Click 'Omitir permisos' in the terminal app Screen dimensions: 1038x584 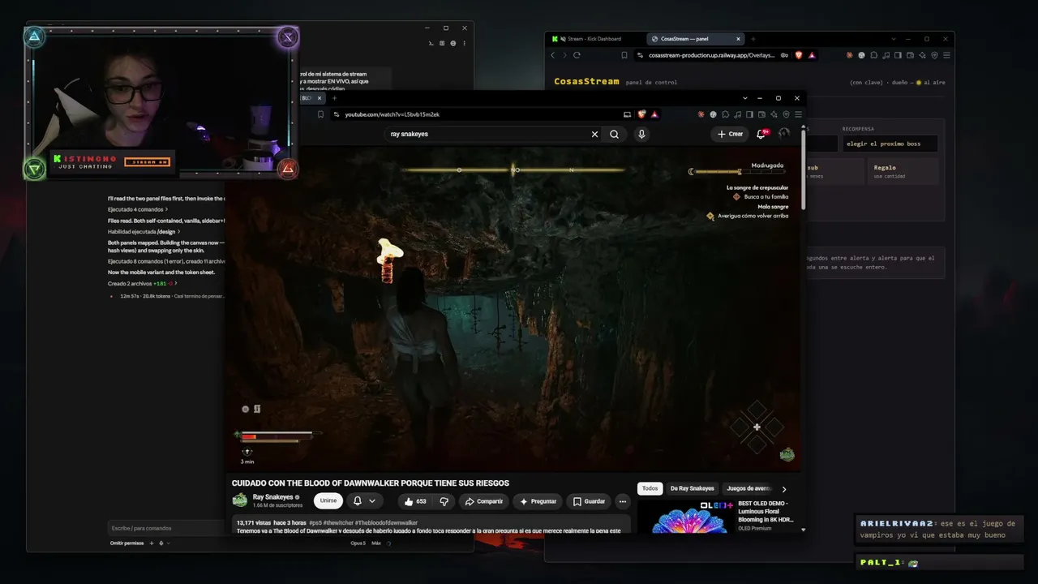tap(127, 543)
